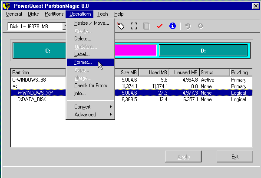The image size is (261, 178).
Task: Click Logical type of D:DATA_DISK row
Action: pyautogui.click(x=238, y=99)
